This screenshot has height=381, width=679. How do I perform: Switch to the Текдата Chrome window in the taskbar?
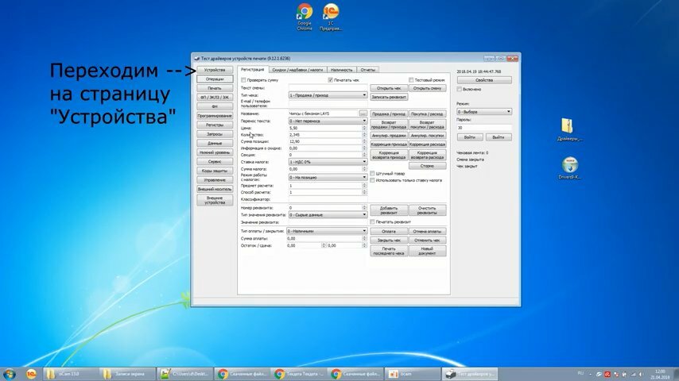298,374
